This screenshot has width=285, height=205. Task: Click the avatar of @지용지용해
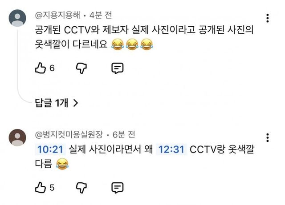(17, 18)
